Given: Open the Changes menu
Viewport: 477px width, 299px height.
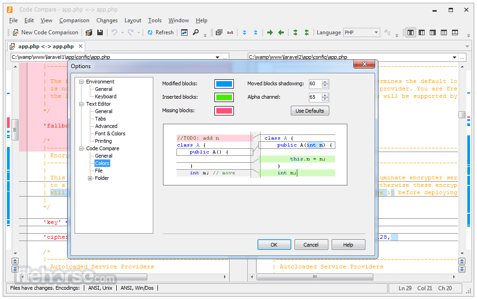Looking at the screenshot, I should coord(107,20).
